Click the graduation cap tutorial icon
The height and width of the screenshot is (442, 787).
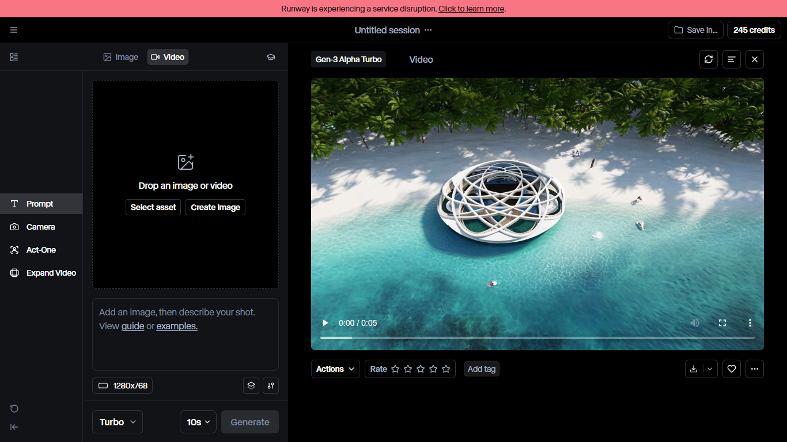click(x=271, y=57)
